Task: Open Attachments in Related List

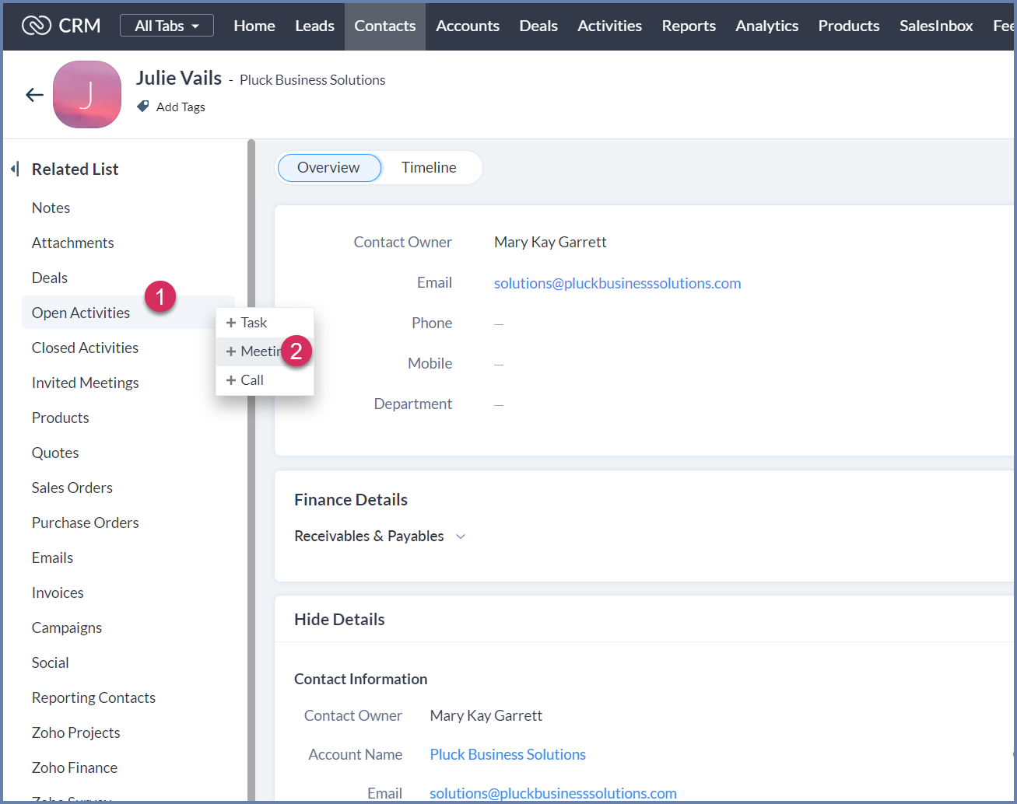Action: 73,243
